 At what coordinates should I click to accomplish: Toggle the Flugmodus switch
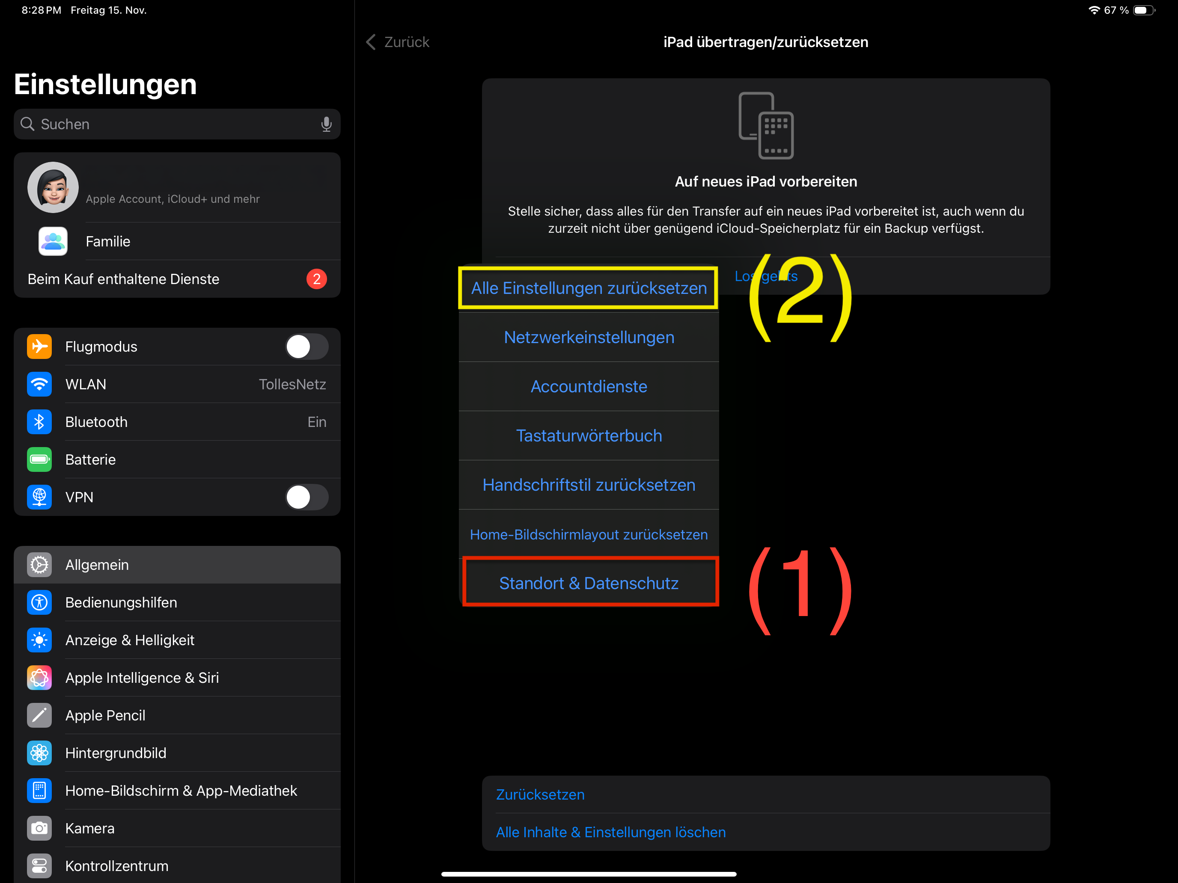307,347
